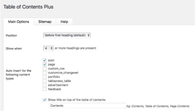Select the Main Options tab
Screen dimensions: 195x111
pyautogui.click(x=19, y=22)
